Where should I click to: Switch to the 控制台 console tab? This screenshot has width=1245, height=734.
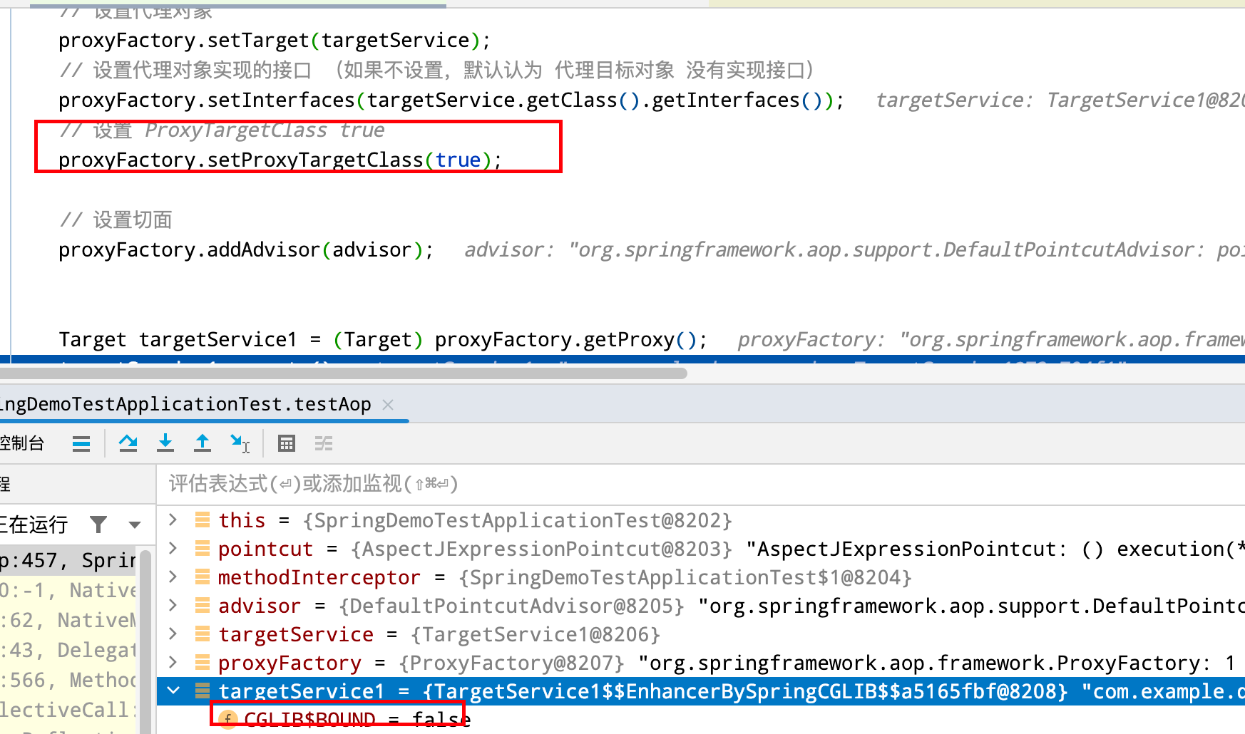22,443
